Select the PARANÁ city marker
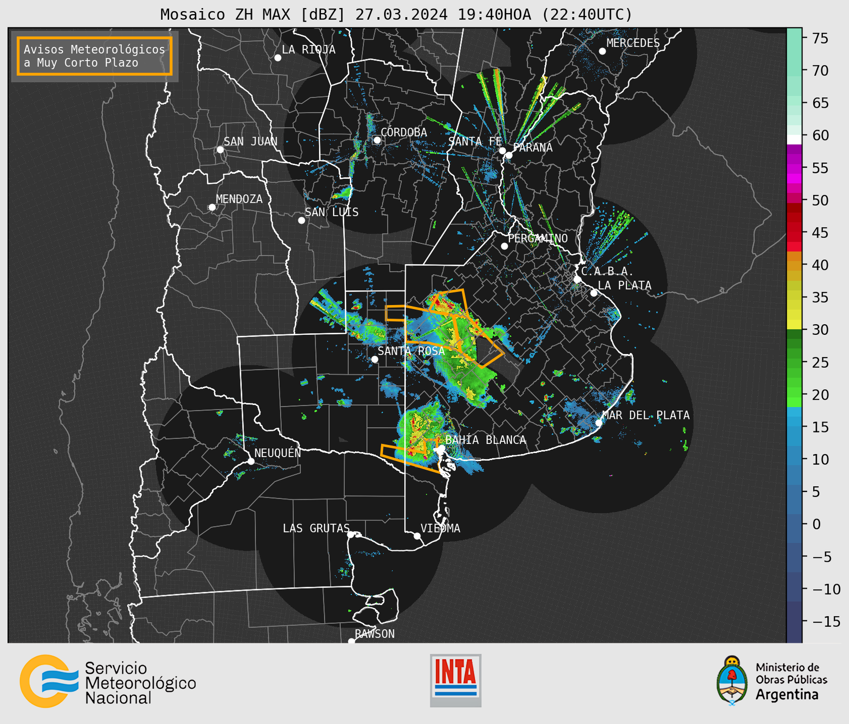This screenshot has width=849, height=724. (509, 155)
